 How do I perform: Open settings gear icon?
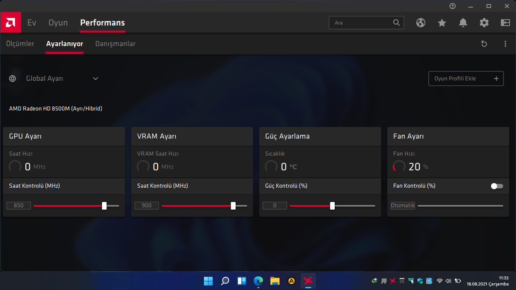484,23
